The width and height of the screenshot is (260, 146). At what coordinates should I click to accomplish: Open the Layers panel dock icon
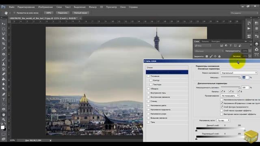[256, 44]
